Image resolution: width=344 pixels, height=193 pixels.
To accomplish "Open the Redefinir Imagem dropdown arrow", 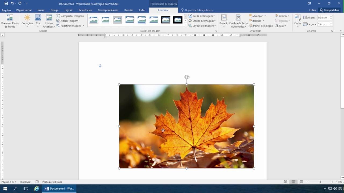I will (x=83, y=26).
